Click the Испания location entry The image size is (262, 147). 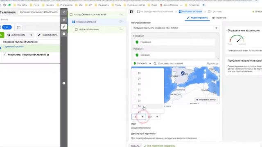tap(174, 55)
